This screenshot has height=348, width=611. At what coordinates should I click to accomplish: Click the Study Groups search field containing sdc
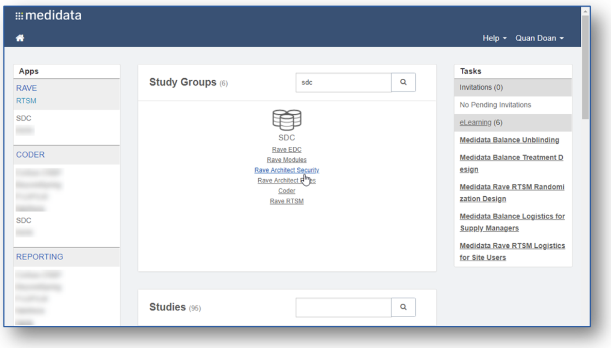[x=343, y=82]
